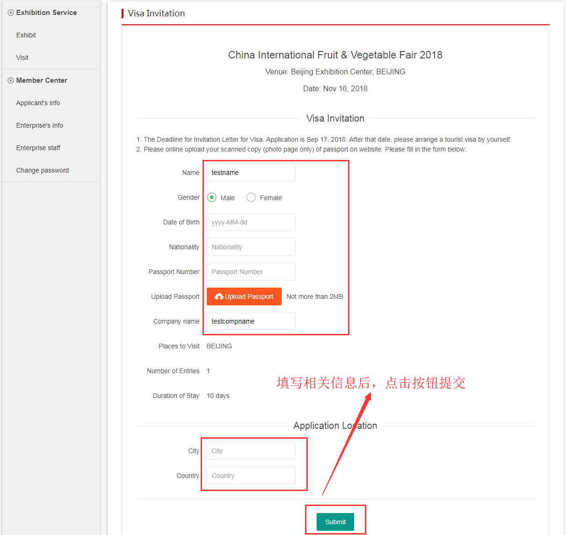Click the Date of Birth input field
The height and width of the screenshot is (535, 566).
coord(251,222)
